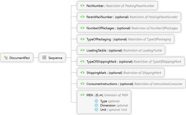The image size is (186, 115).
Task: Select the Sequence node label
Action: point(55,58)
